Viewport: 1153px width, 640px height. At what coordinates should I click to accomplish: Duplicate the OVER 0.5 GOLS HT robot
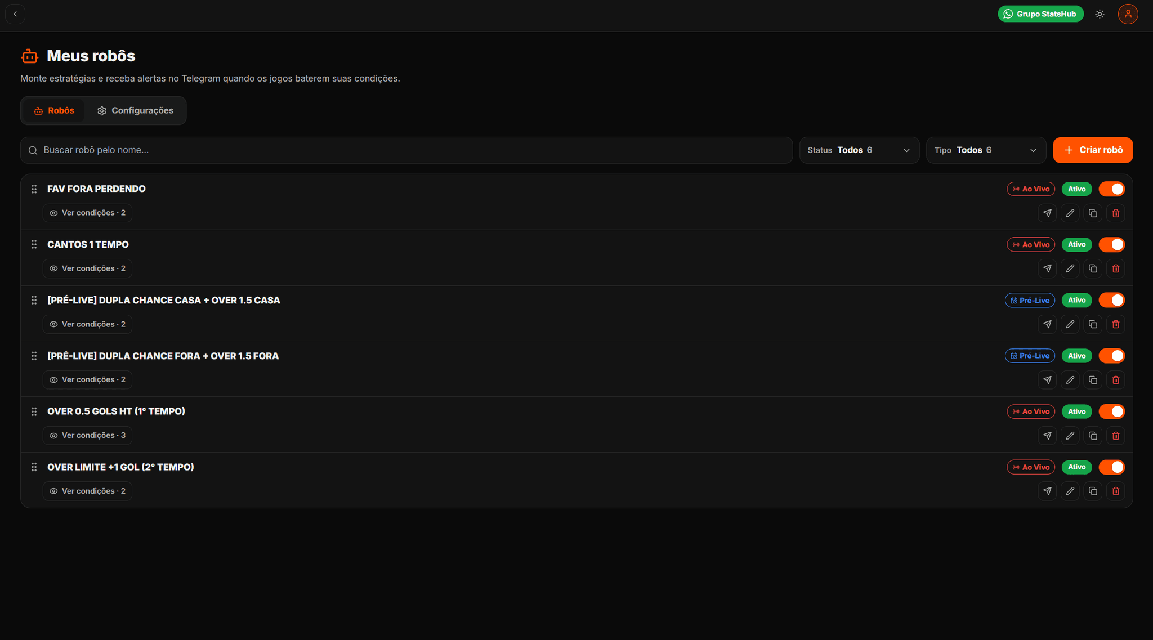tap(1093, 436)
